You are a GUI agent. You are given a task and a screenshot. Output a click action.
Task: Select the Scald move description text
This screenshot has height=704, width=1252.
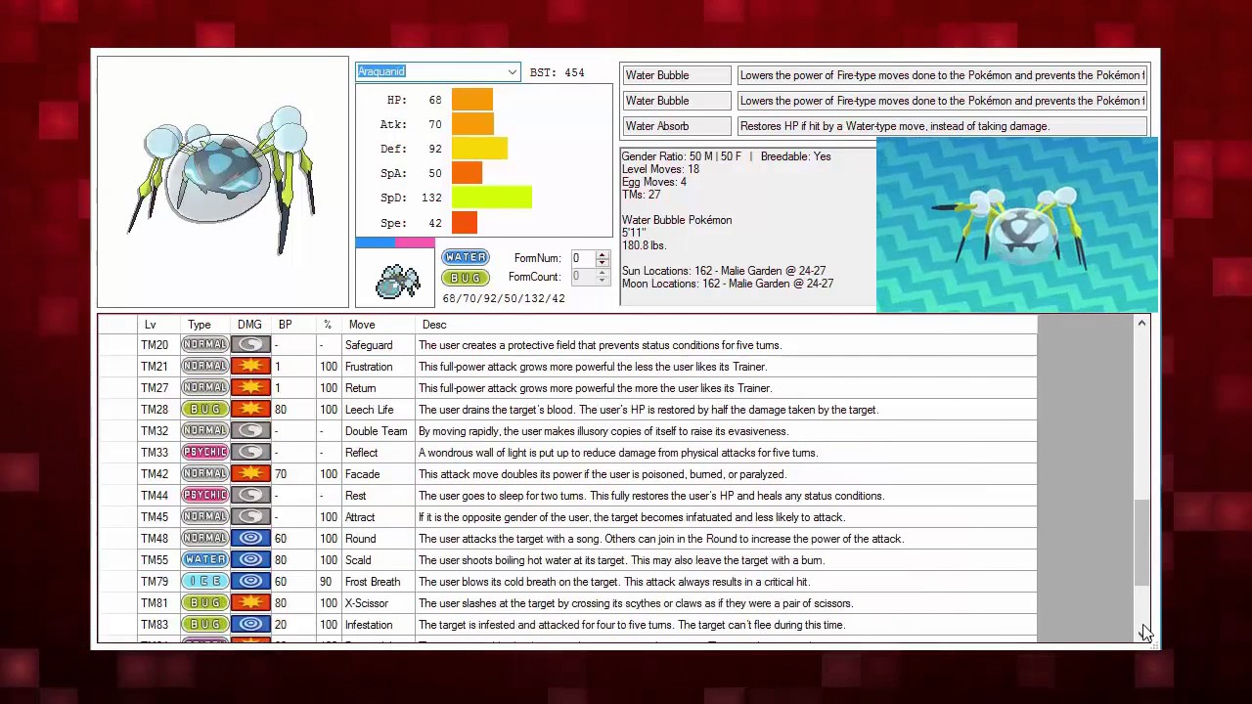(x=621, y=560)
